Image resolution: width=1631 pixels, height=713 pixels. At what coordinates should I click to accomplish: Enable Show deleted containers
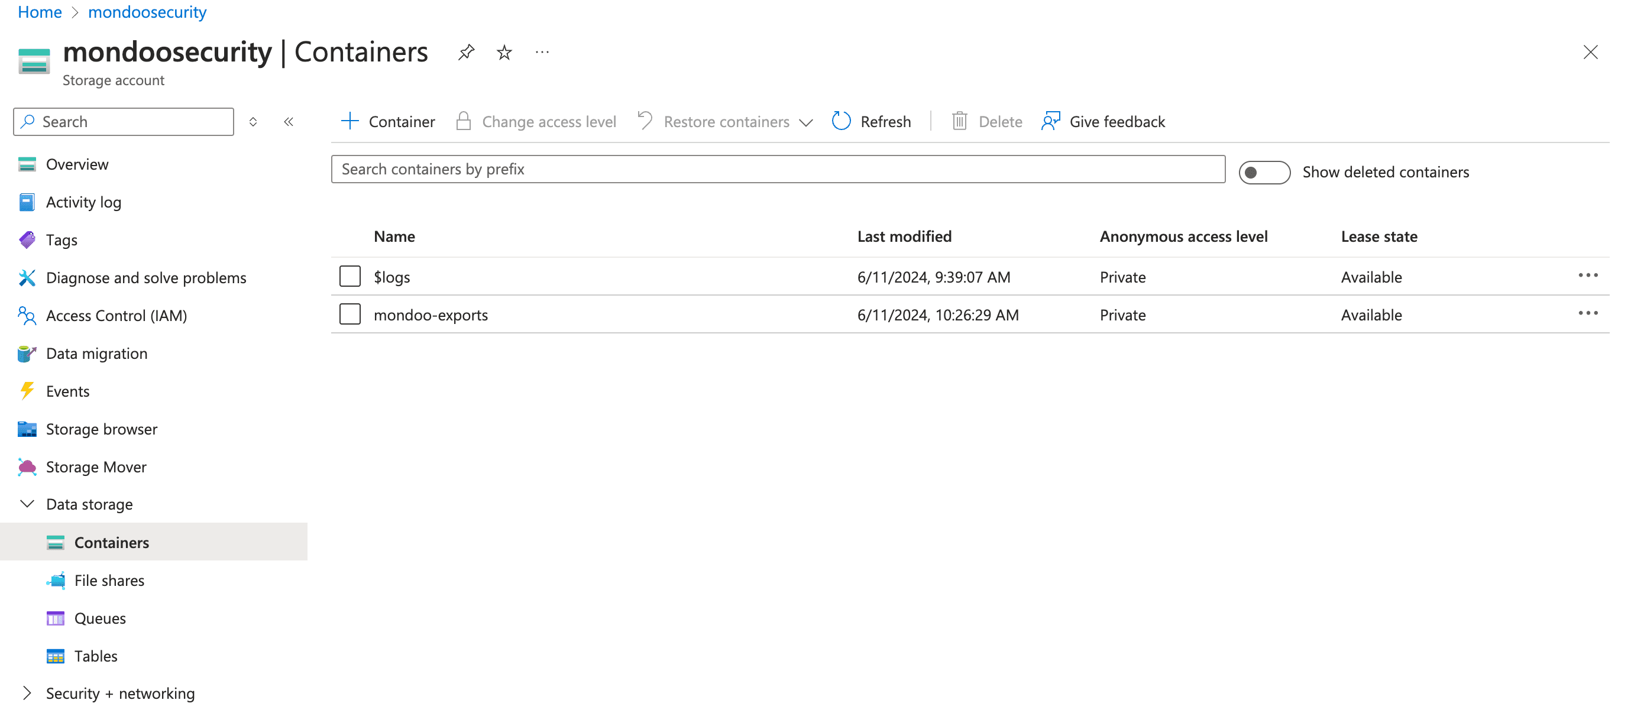pos(1264,171)
